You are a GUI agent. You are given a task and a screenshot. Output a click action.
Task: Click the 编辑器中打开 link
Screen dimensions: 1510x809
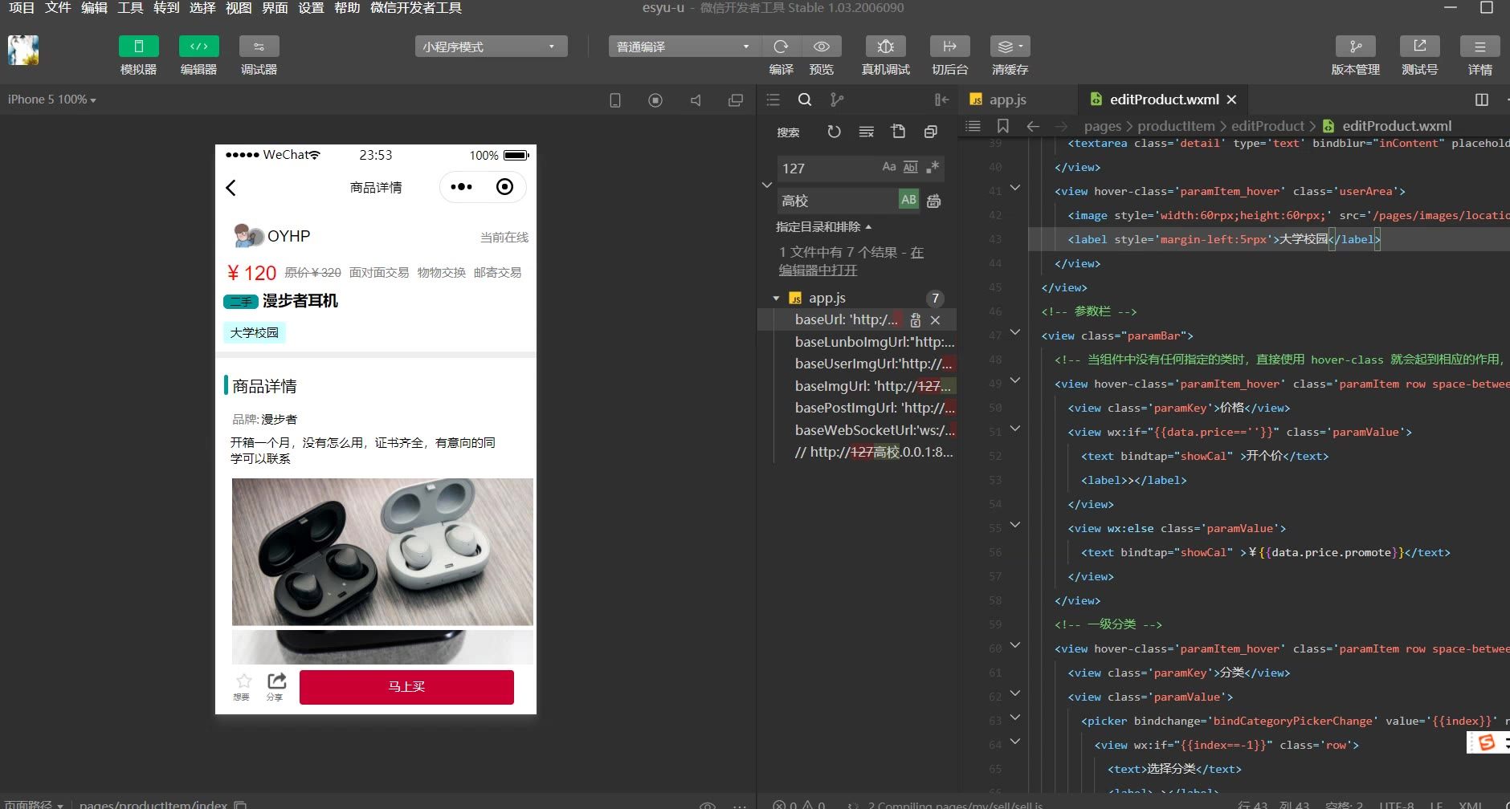[x=818, y=270]
